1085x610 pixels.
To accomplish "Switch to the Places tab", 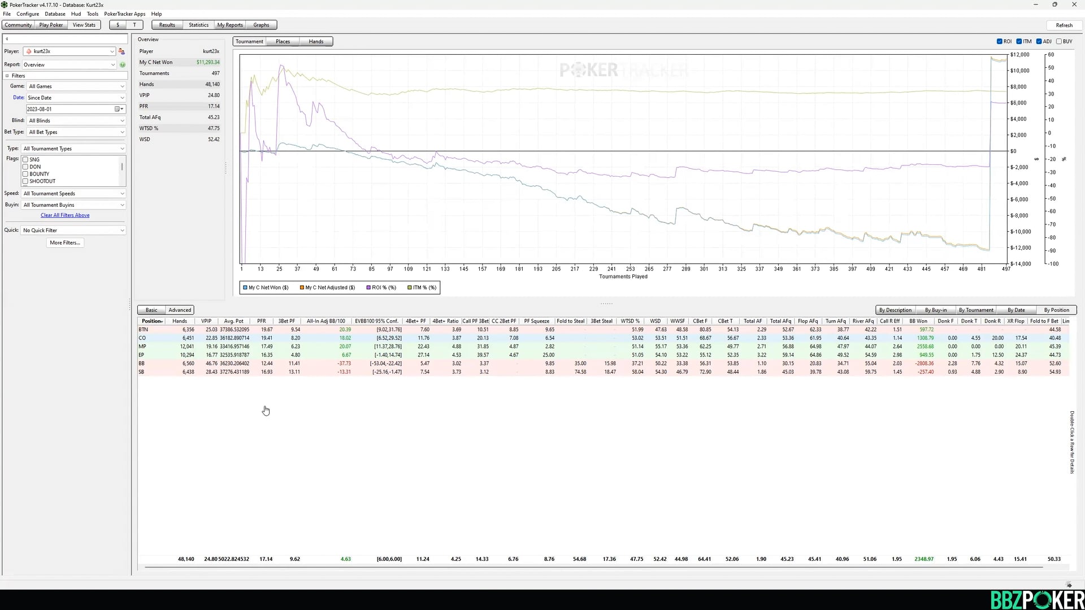I will (x=283, y=41).
